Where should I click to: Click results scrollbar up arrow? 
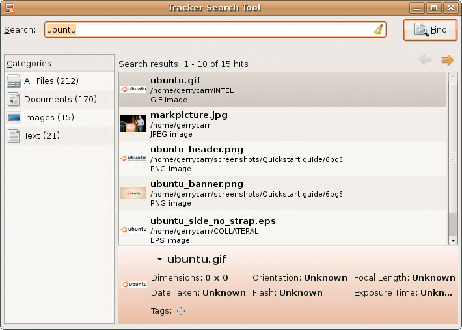453,76
